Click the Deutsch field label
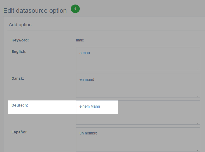The width and height of the screenshot is (205, 152). [20, 105]
